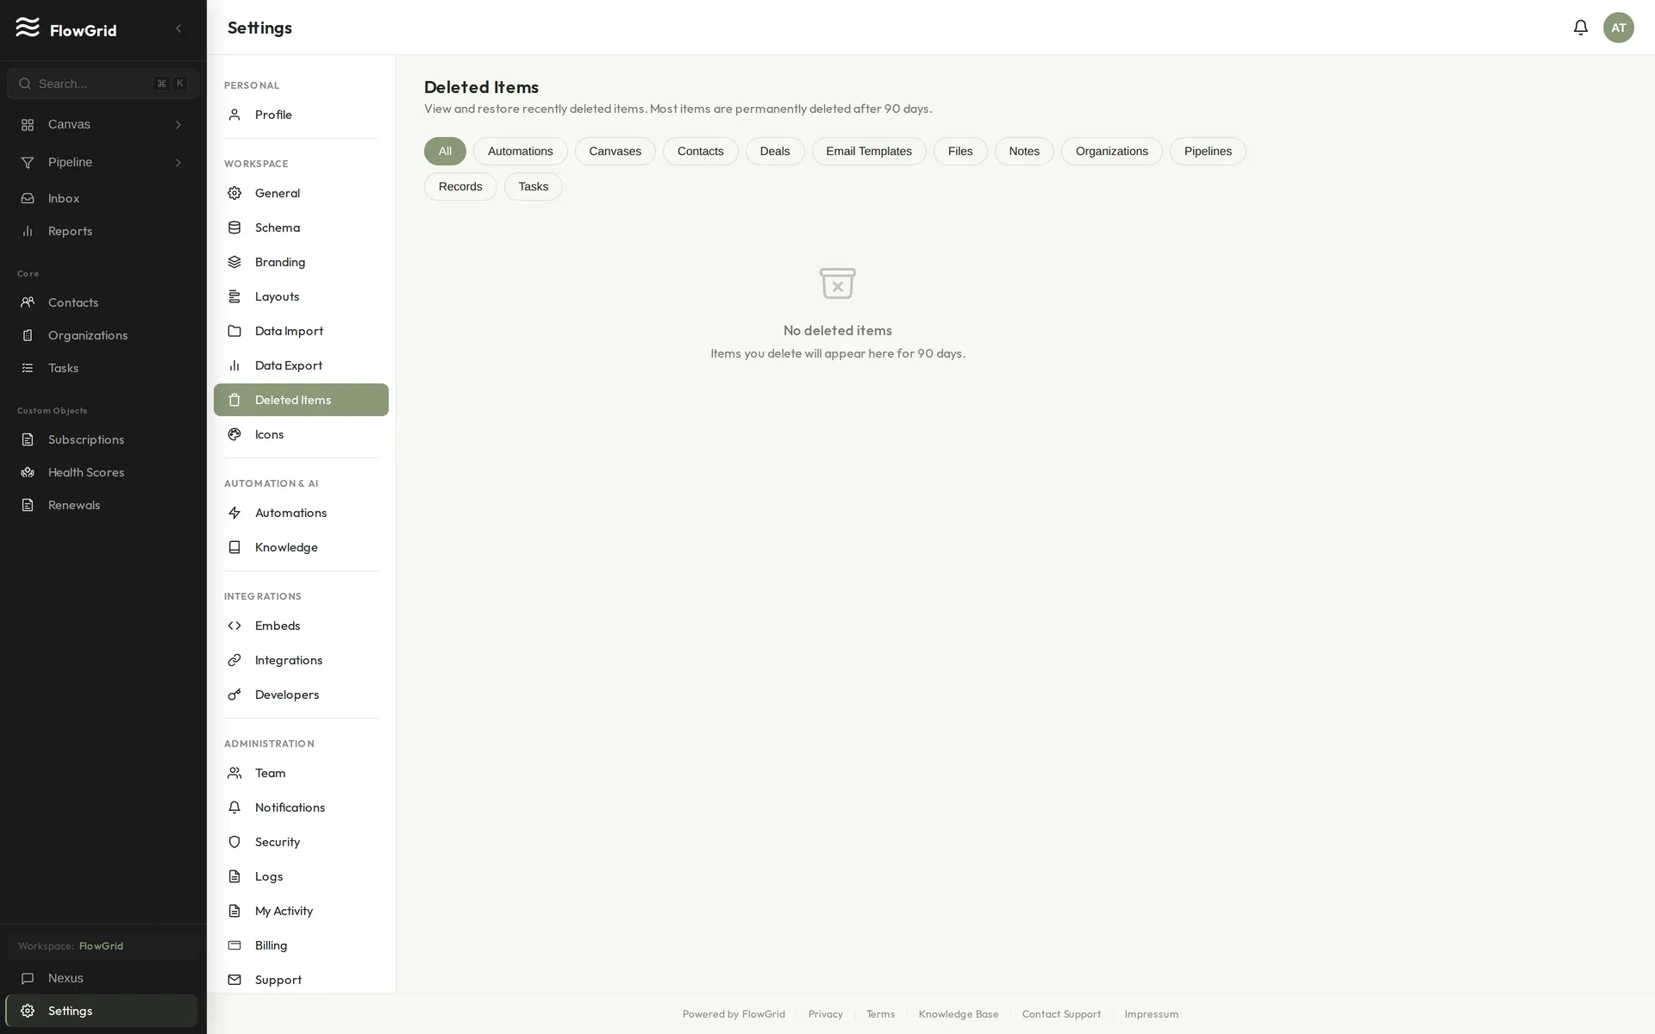Click the Inbox tray icon
The height and width of the screenshot is (1034, 1655).
(28, 199)
